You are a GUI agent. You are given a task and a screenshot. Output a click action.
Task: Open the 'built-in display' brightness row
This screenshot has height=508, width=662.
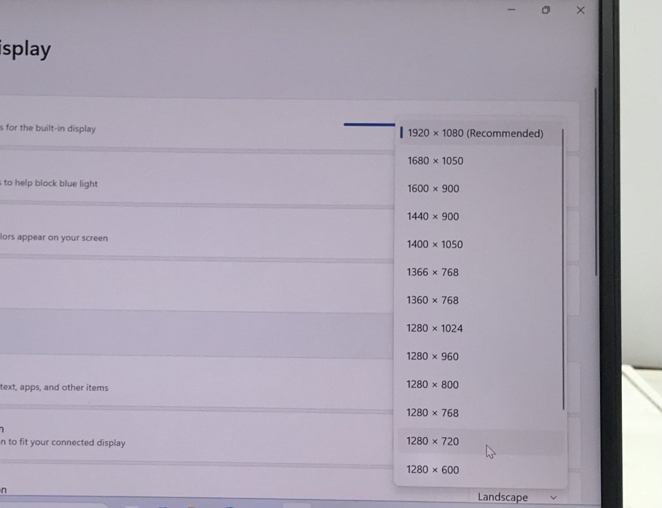pos(197,125)
